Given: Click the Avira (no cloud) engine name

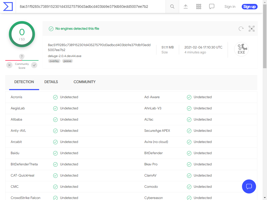Looking at the screenshot, I should pos(156,142).
